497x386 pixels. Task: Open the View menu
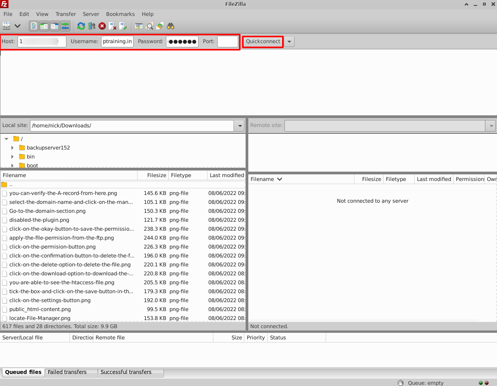pyautogui.click(x=42, y=14)
